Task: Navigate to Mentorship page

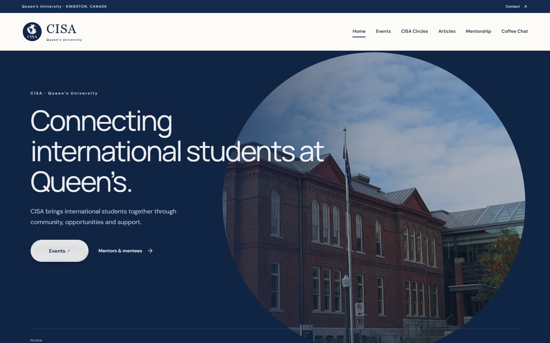Action: pyautogui.click(x=479, y=31)
